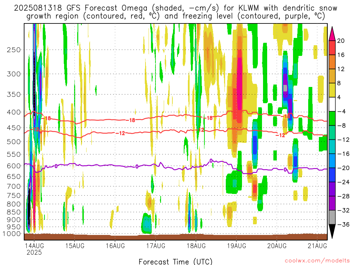This screenshot has width=353, height=265.
Task: Click the 18AUG time axis label
Action: [x=196, y=246]
